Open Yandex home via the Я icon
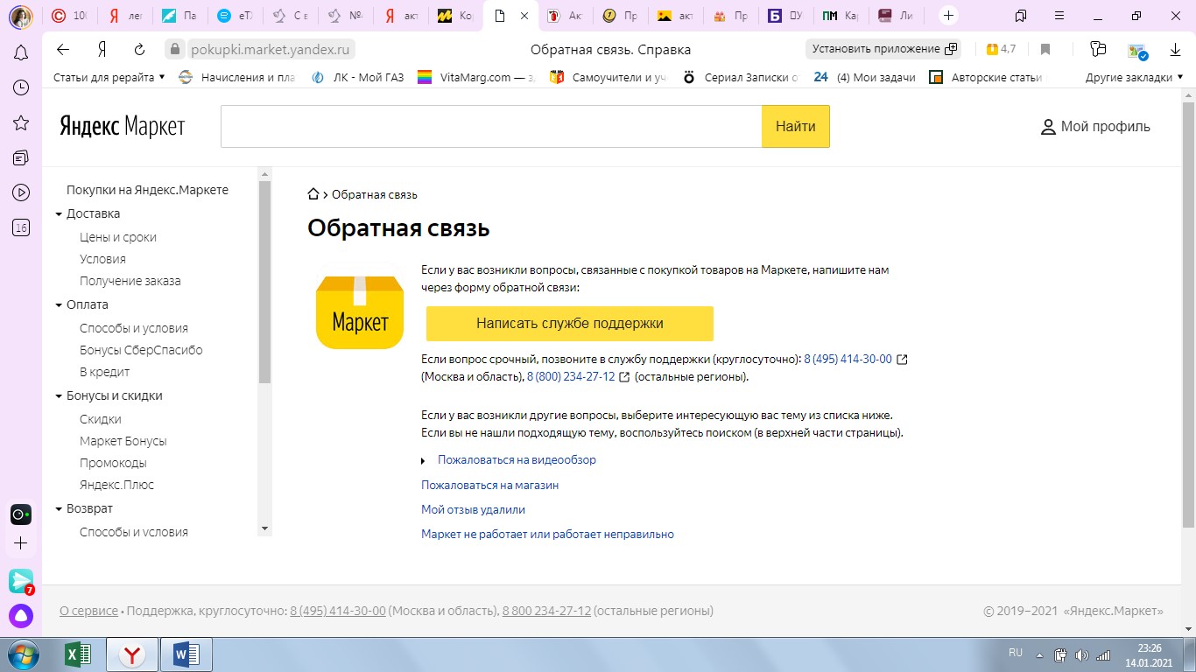The image size is (1196, 672). tap(102, 49)
